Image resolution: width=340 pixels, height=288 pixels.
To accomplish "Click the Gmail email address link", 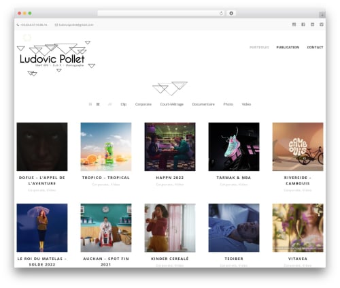I will pos(76,25).
